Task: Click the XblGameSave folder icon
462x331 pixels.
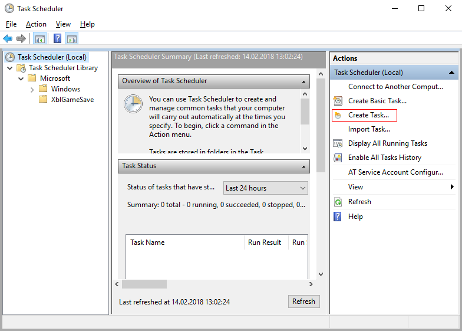Action: click(x=43, y=99)
